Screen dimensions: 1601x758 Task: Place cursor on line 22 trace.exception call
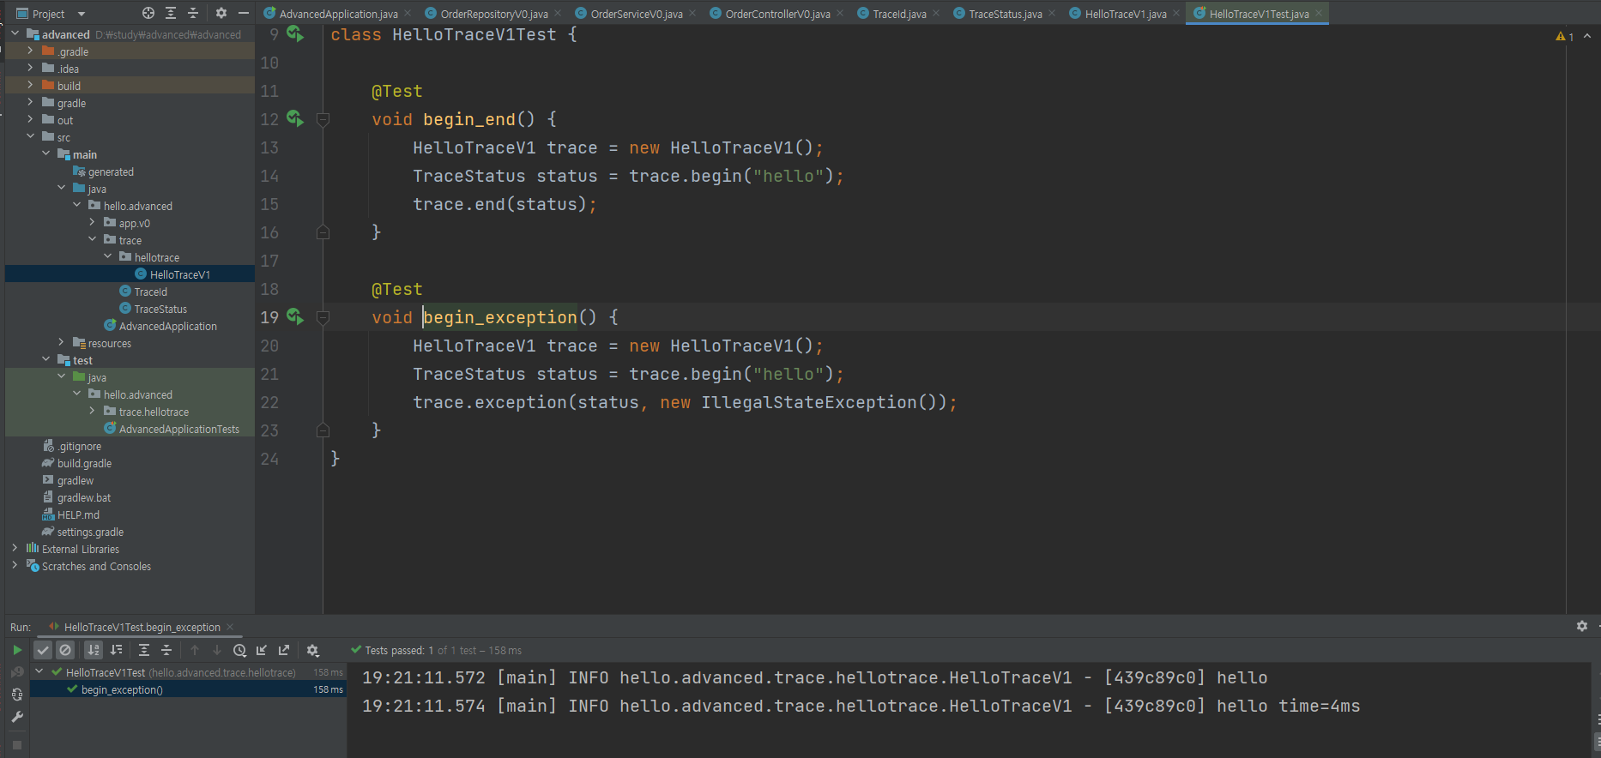click(684, 402)
